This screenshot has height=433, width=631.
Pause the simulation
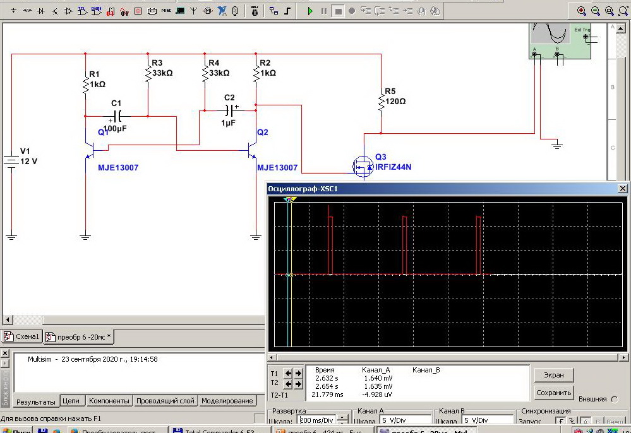(324, 11)
